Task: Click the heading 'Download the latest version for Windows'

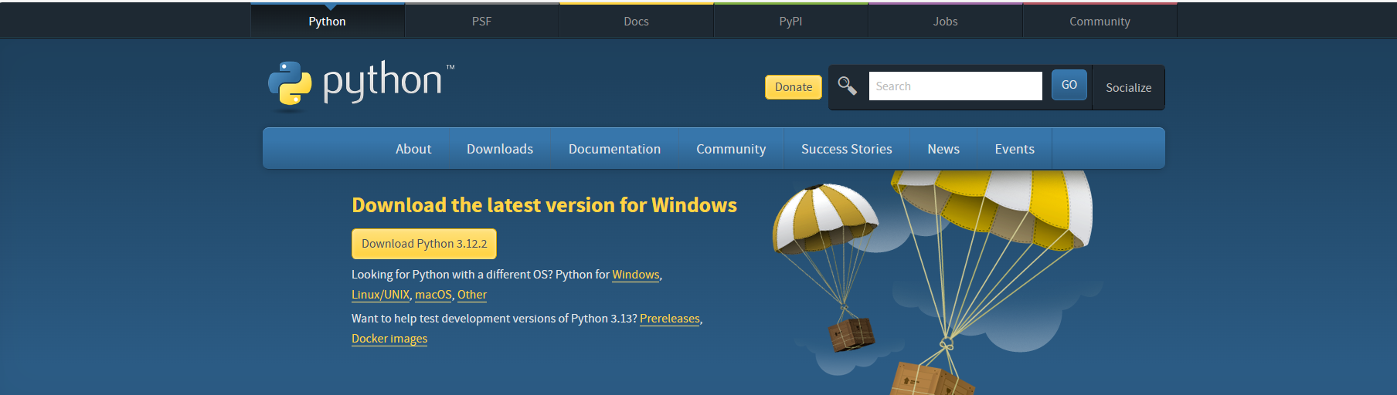Action: 544,205
